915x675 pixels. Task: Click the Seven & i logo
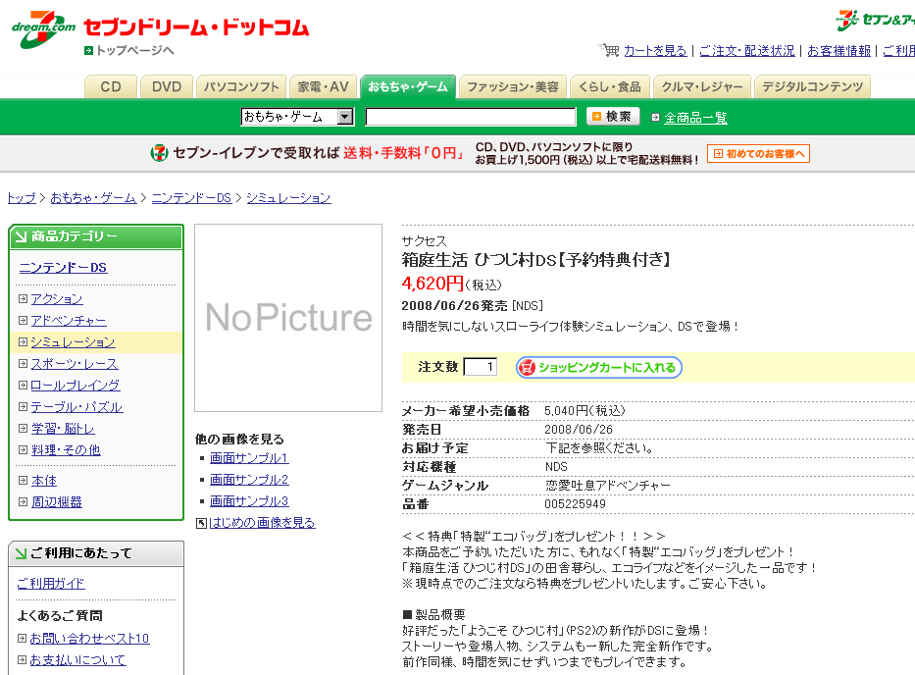(x=875, y=20)
